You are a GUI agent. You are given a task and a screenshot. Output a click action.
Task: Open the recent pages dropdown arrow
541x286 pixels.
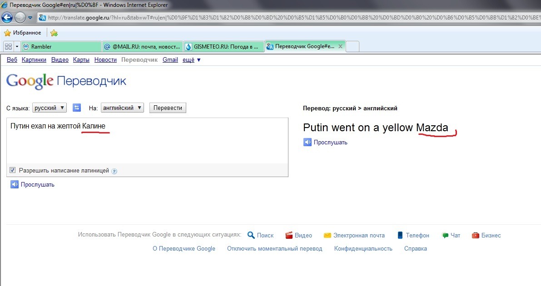[x=30, y=18]
